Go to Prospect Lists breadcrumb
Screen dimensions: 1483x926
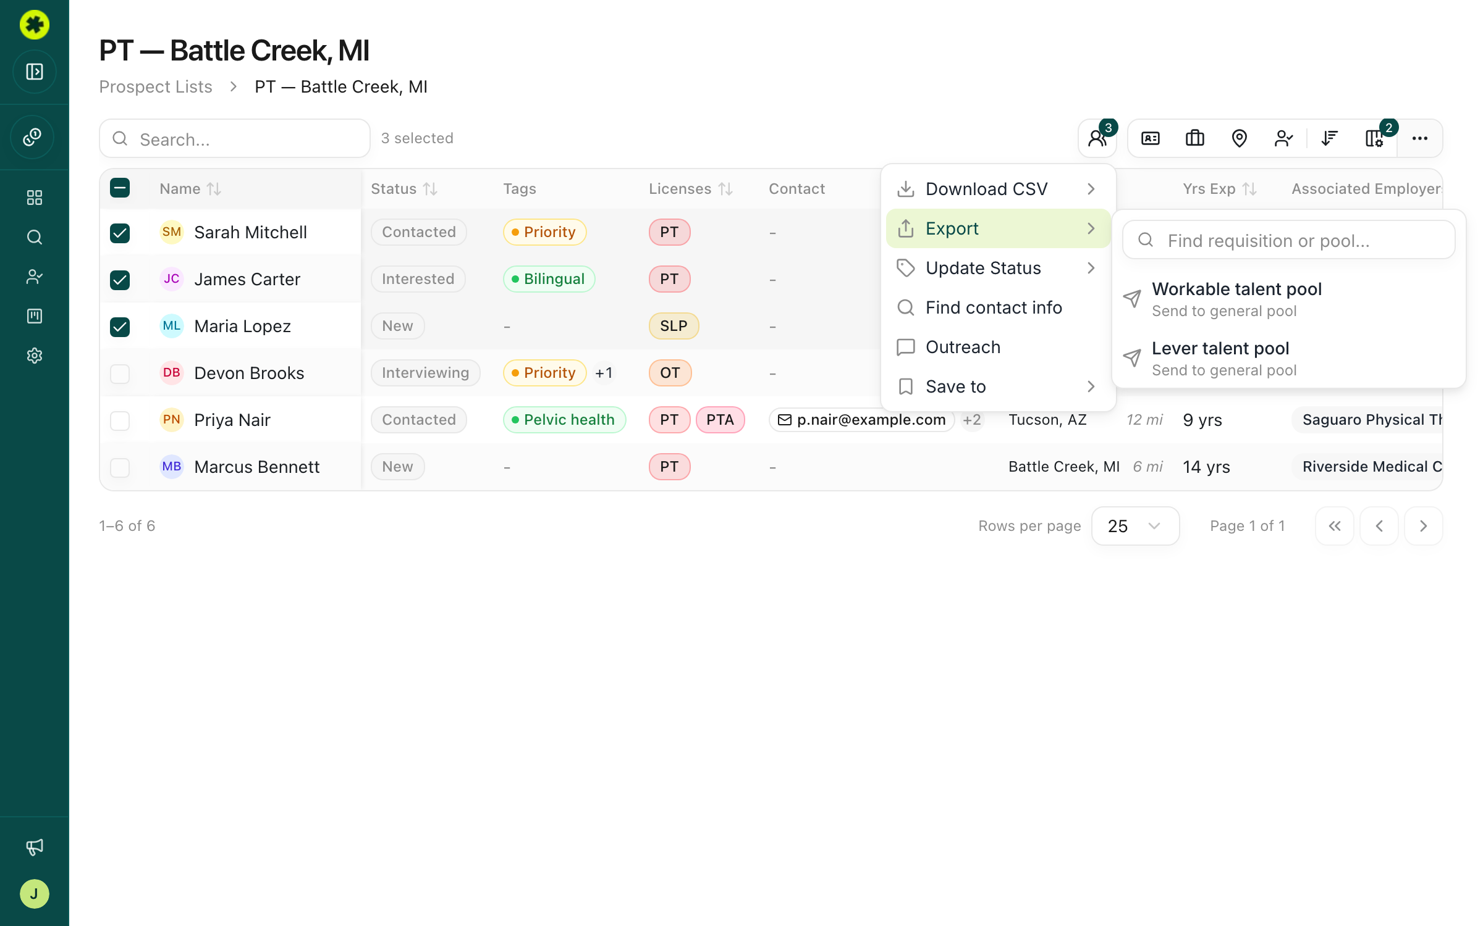click(156, 86)
